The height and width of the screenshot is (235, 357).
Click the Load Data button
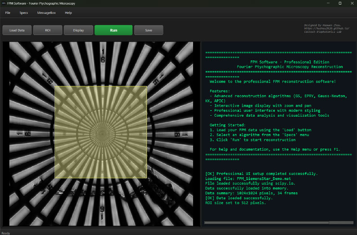coord(17,30)
